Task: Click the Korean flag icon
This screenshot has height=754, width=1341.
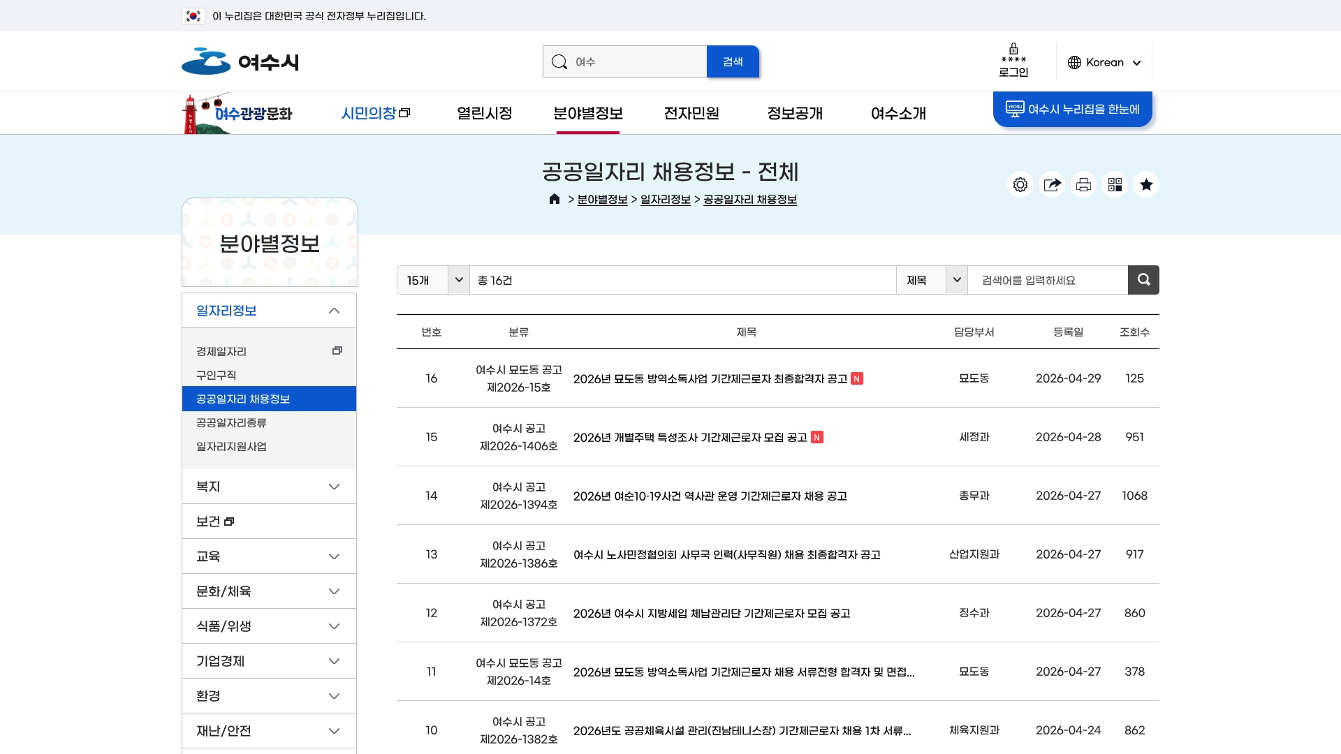Action: pyautogui.click(x=193, y=15)
